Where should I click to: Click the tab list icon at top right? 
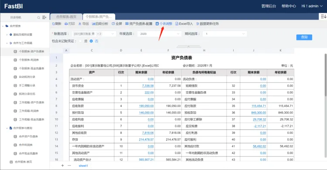pyautogui.click(x=323, y=17)
